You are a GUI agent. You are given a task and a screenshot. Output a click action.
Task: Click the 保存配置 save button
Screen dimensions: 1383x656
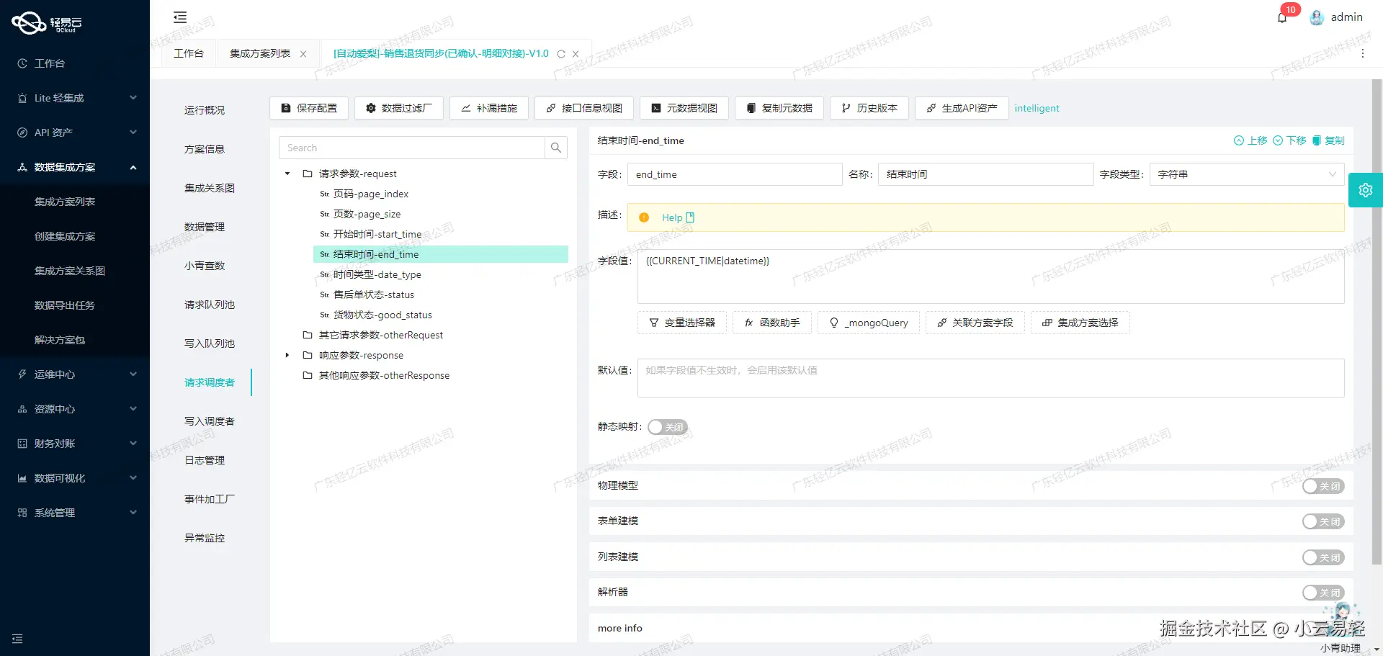tap(308, 108)
